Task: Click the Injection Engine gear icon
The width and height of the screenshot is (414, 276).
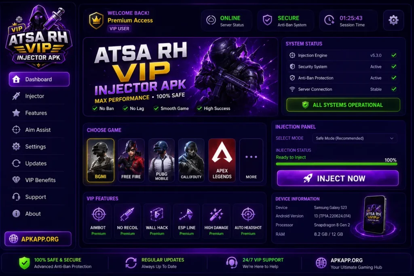Action: point(292,55)
